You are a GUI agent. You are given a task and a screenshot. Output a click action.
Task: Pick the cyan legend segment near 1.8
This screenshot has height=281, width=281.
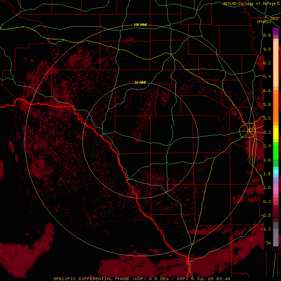click(276, 172)
